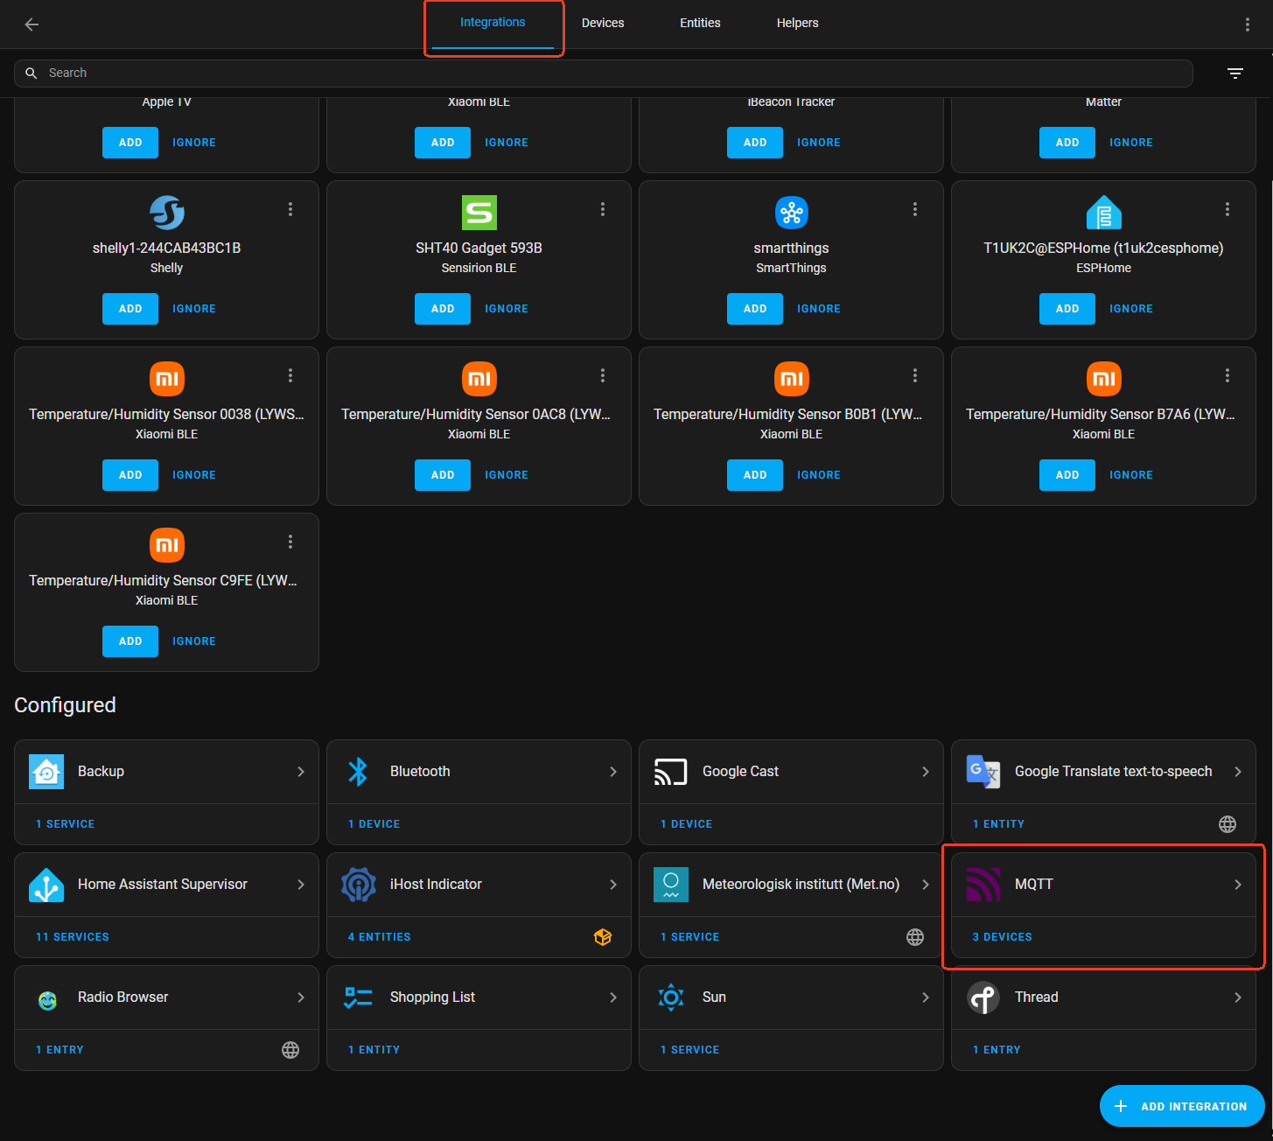This screenshot has height=1141, width=1273.
Task: Ignore the iBeacon Tracker device
Action: [819, 143]
